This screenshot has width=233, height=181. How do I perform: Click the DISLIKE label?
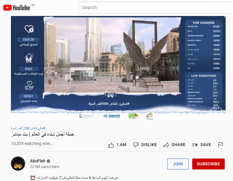[149, 145]
